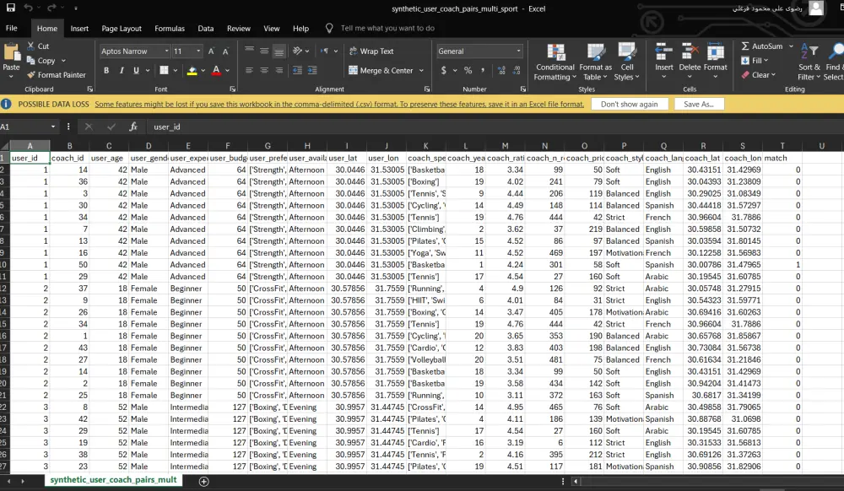This screenshot has height=491, width=844.
Task: Align text right
Action: click(x=279, y=70)
